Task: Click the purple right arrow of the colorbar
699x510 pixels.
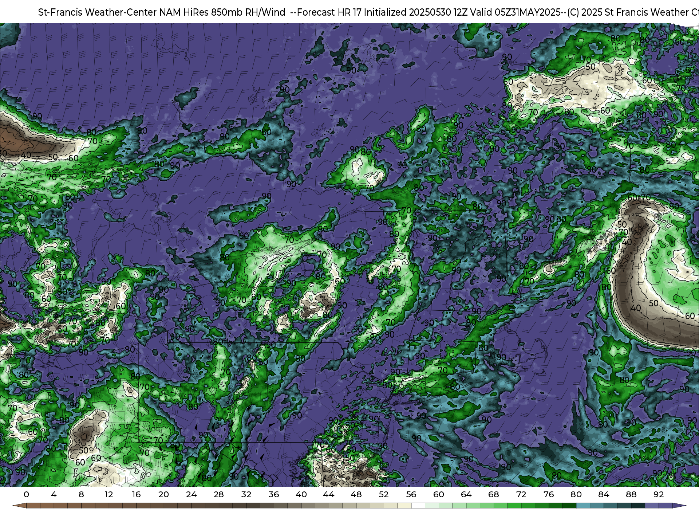Action: (679, 506)
